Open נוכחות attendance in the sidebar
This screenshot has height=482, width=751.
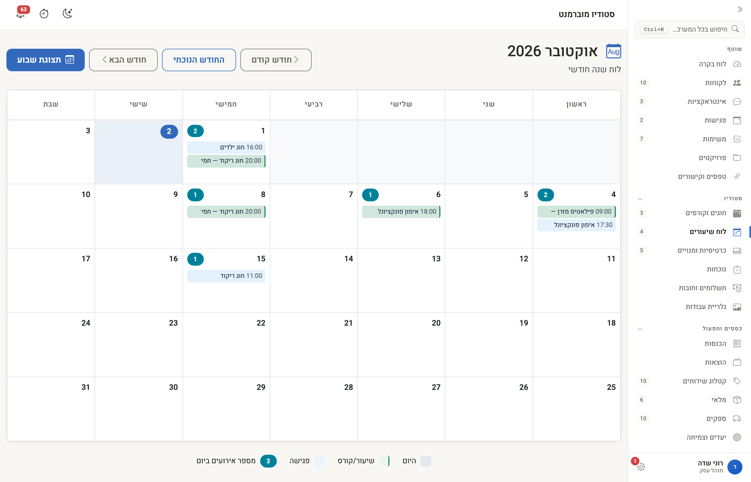tap(689, 269)
